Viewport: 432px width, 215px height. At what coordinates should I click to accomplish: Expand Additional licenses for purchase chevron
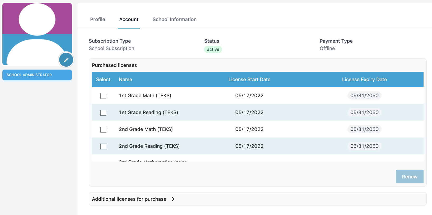point(173,199)
